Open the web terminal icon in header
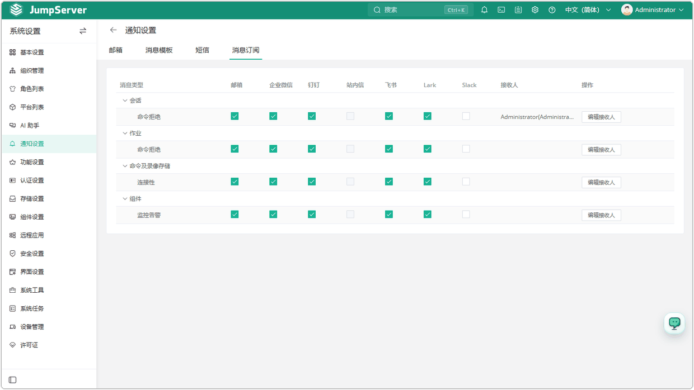Image resolution: width=694 pixels, height=390 pixels. [501, 10]
